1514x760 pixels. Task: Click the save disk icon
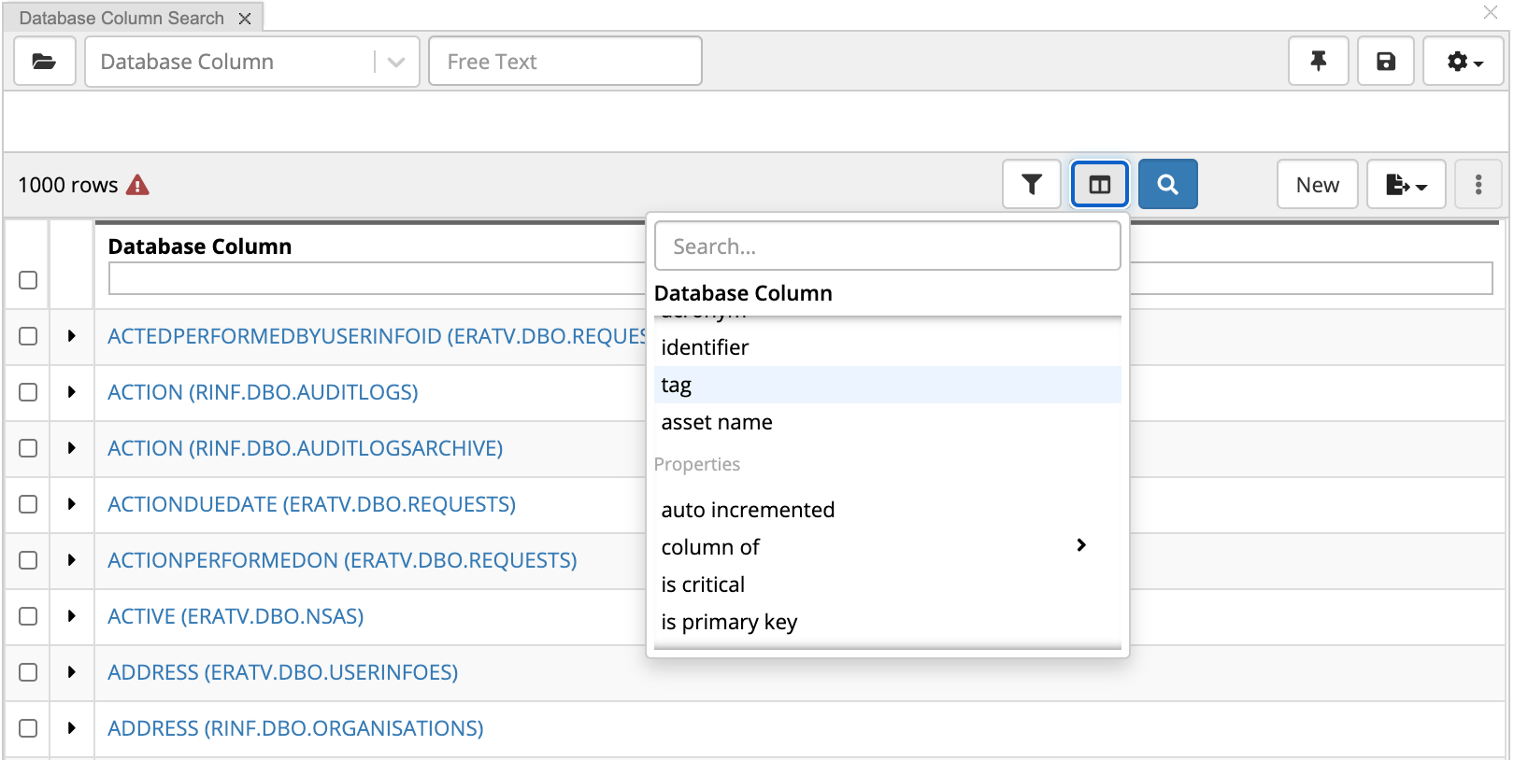point(1385,62)
